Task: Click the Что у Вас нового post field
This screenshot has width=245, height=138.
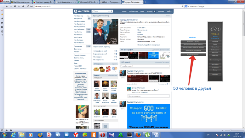Action: click(x=145, y=66)
